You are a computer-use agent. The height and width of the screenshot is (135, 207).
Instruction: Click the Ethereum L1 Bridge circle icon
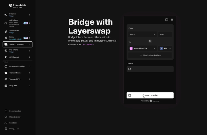[6, 66]
